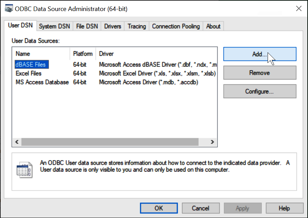The height and width of the screenshot is (218, 308).
Task: Click the left arrow of horizontal scrollbar
Action: pos(16,142)
